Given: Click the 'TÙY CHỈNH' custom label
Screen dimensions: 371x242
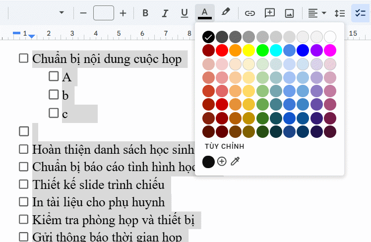Looking at the screenshot, I should pyautogui.click(x=225, y=146).
